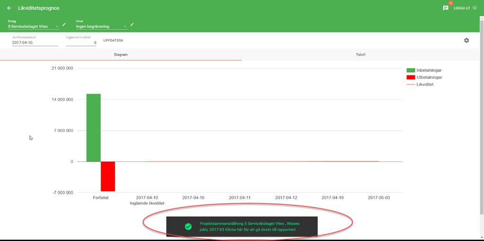Click the LOGGA UT power icon
This screenshot has width=484, height=241.
475,8
